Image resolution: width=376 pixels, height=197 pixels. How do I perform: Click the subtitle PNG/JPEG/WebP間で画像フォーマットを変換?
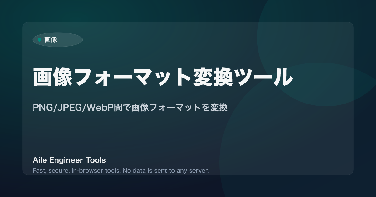130,108
